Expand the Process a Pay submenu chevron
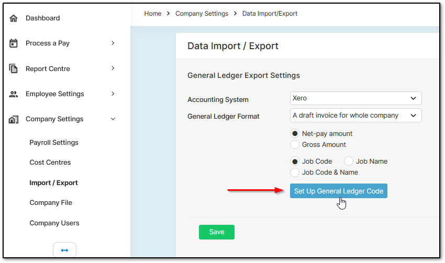 [x=113, y=43]
